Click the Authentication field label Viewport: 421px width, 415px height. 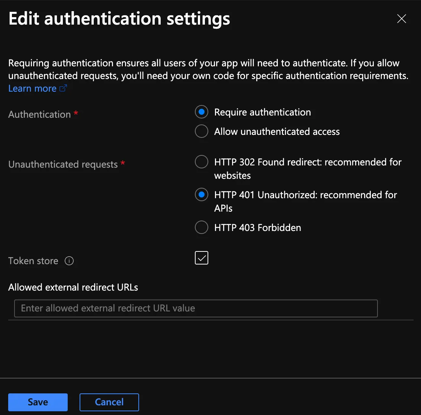(x=39, y=114)
